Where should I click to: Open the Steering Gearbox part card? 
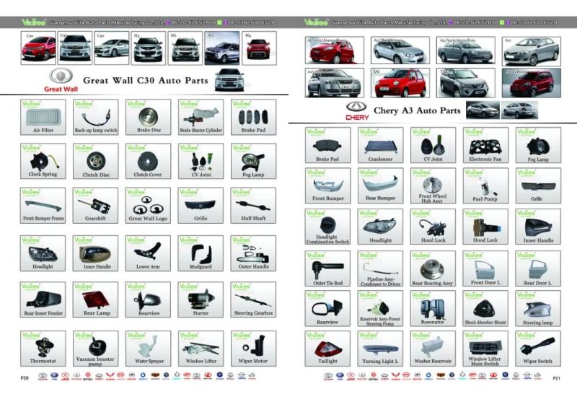(254, 299)
